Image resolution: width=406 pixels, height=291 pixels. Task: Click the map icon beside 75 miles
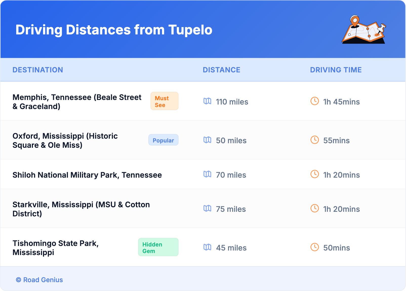tap(207, 209)
